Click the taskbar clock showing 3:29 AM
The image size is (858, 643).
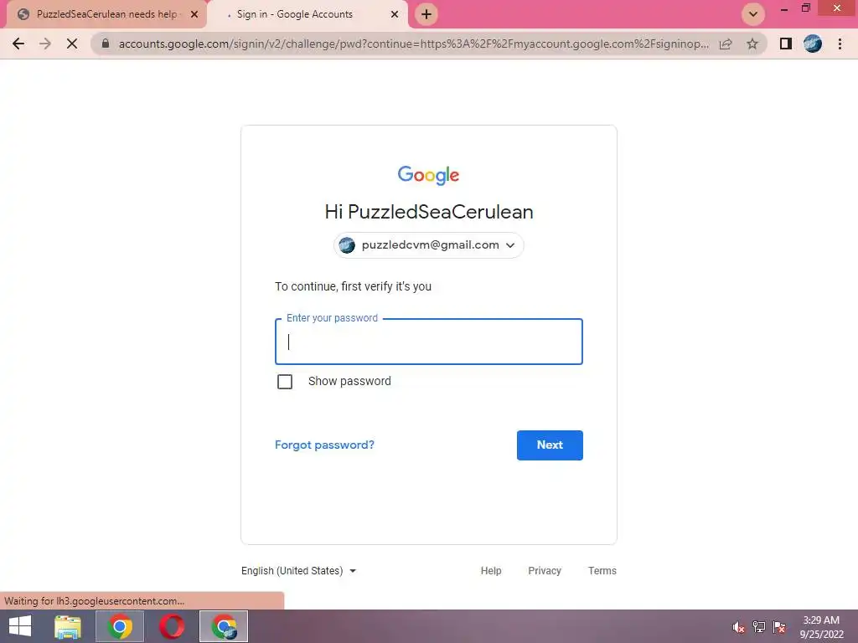point(821,627)
